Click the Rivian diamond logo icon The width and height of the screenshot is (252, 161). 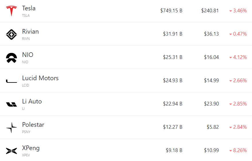pos(11,34)
